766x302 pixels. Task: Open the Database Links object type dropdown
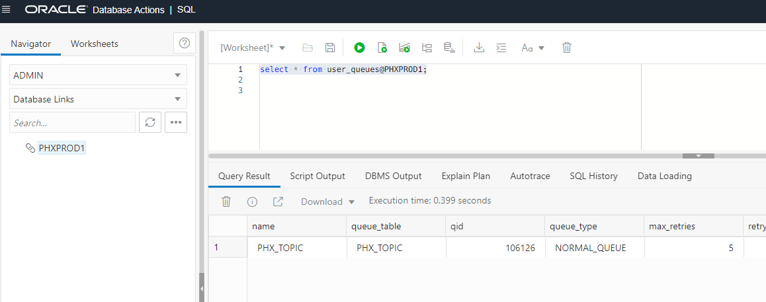pos(98,99)
